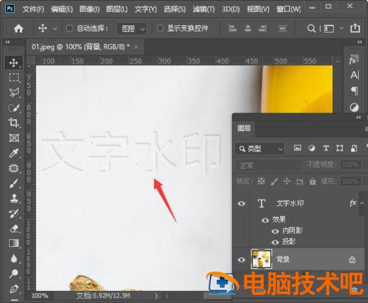Toggle lock all padlock icon

pyautogui.click(x=312, y=181)
